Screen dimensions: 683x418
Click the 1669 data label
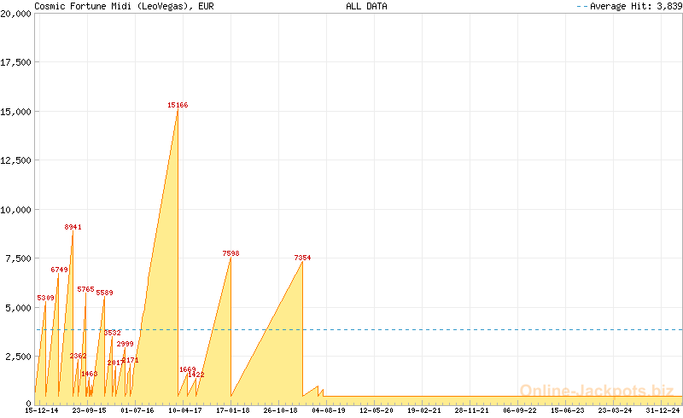point(187,369)
